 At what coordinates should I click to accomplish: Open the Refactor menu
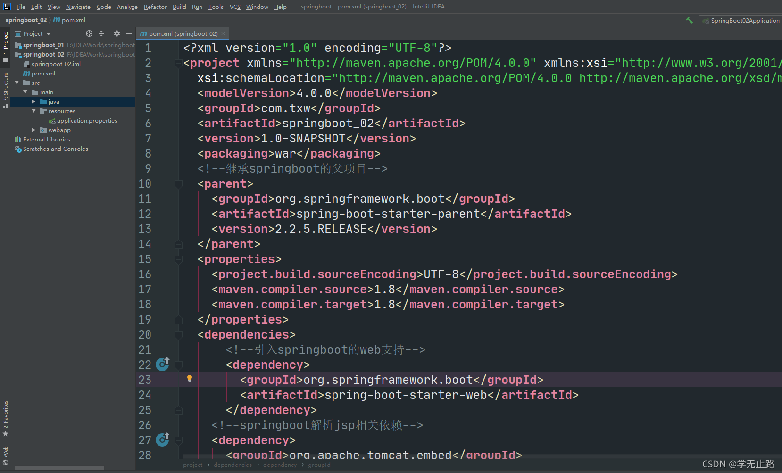point(155,7)
